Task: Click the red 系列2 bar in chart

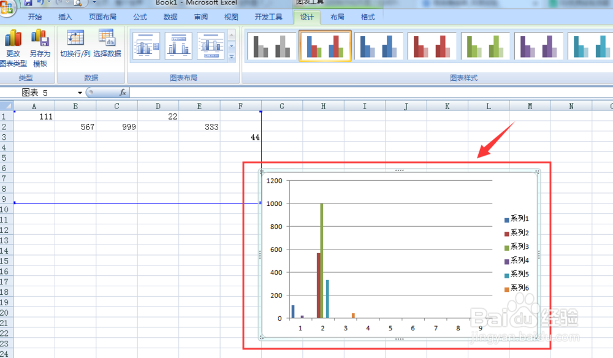Action: (x=319, y=286)
